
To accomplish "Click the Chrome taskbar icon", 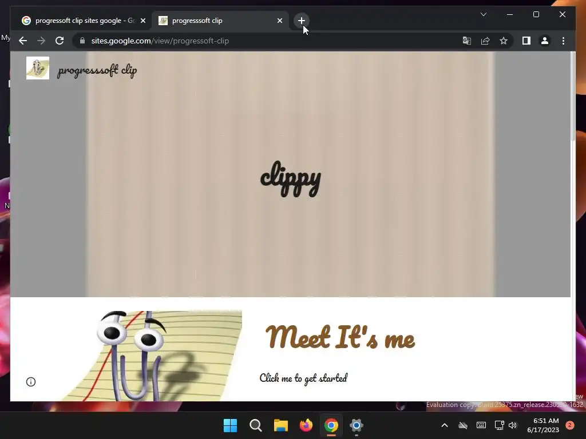I will click(x=331, y=425).
